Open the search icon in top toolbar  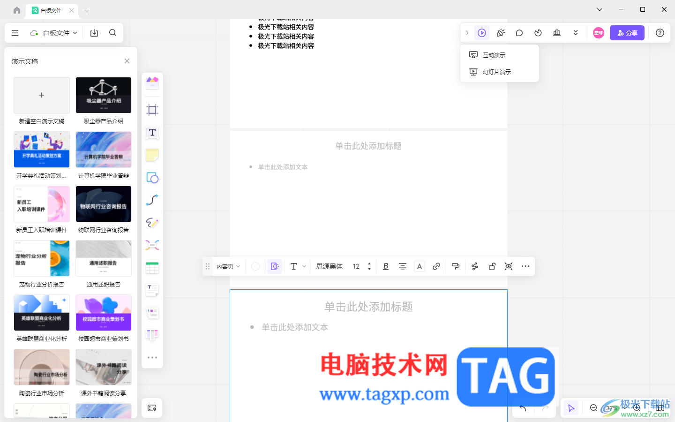pos(112,33)
